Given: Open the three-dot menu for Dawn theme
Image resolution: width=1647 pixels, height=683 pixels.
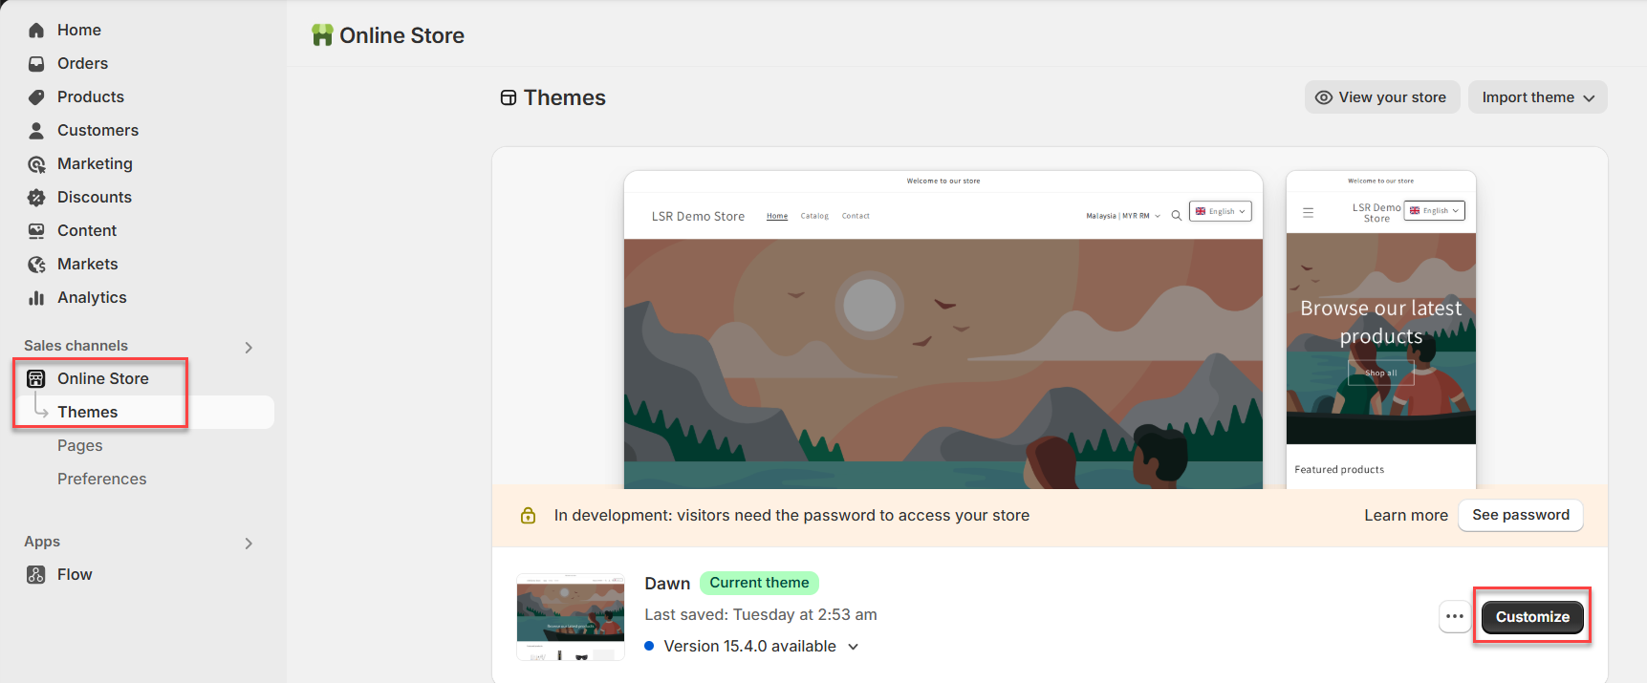Looking at the screenshot, I should tap(1455, 617).
